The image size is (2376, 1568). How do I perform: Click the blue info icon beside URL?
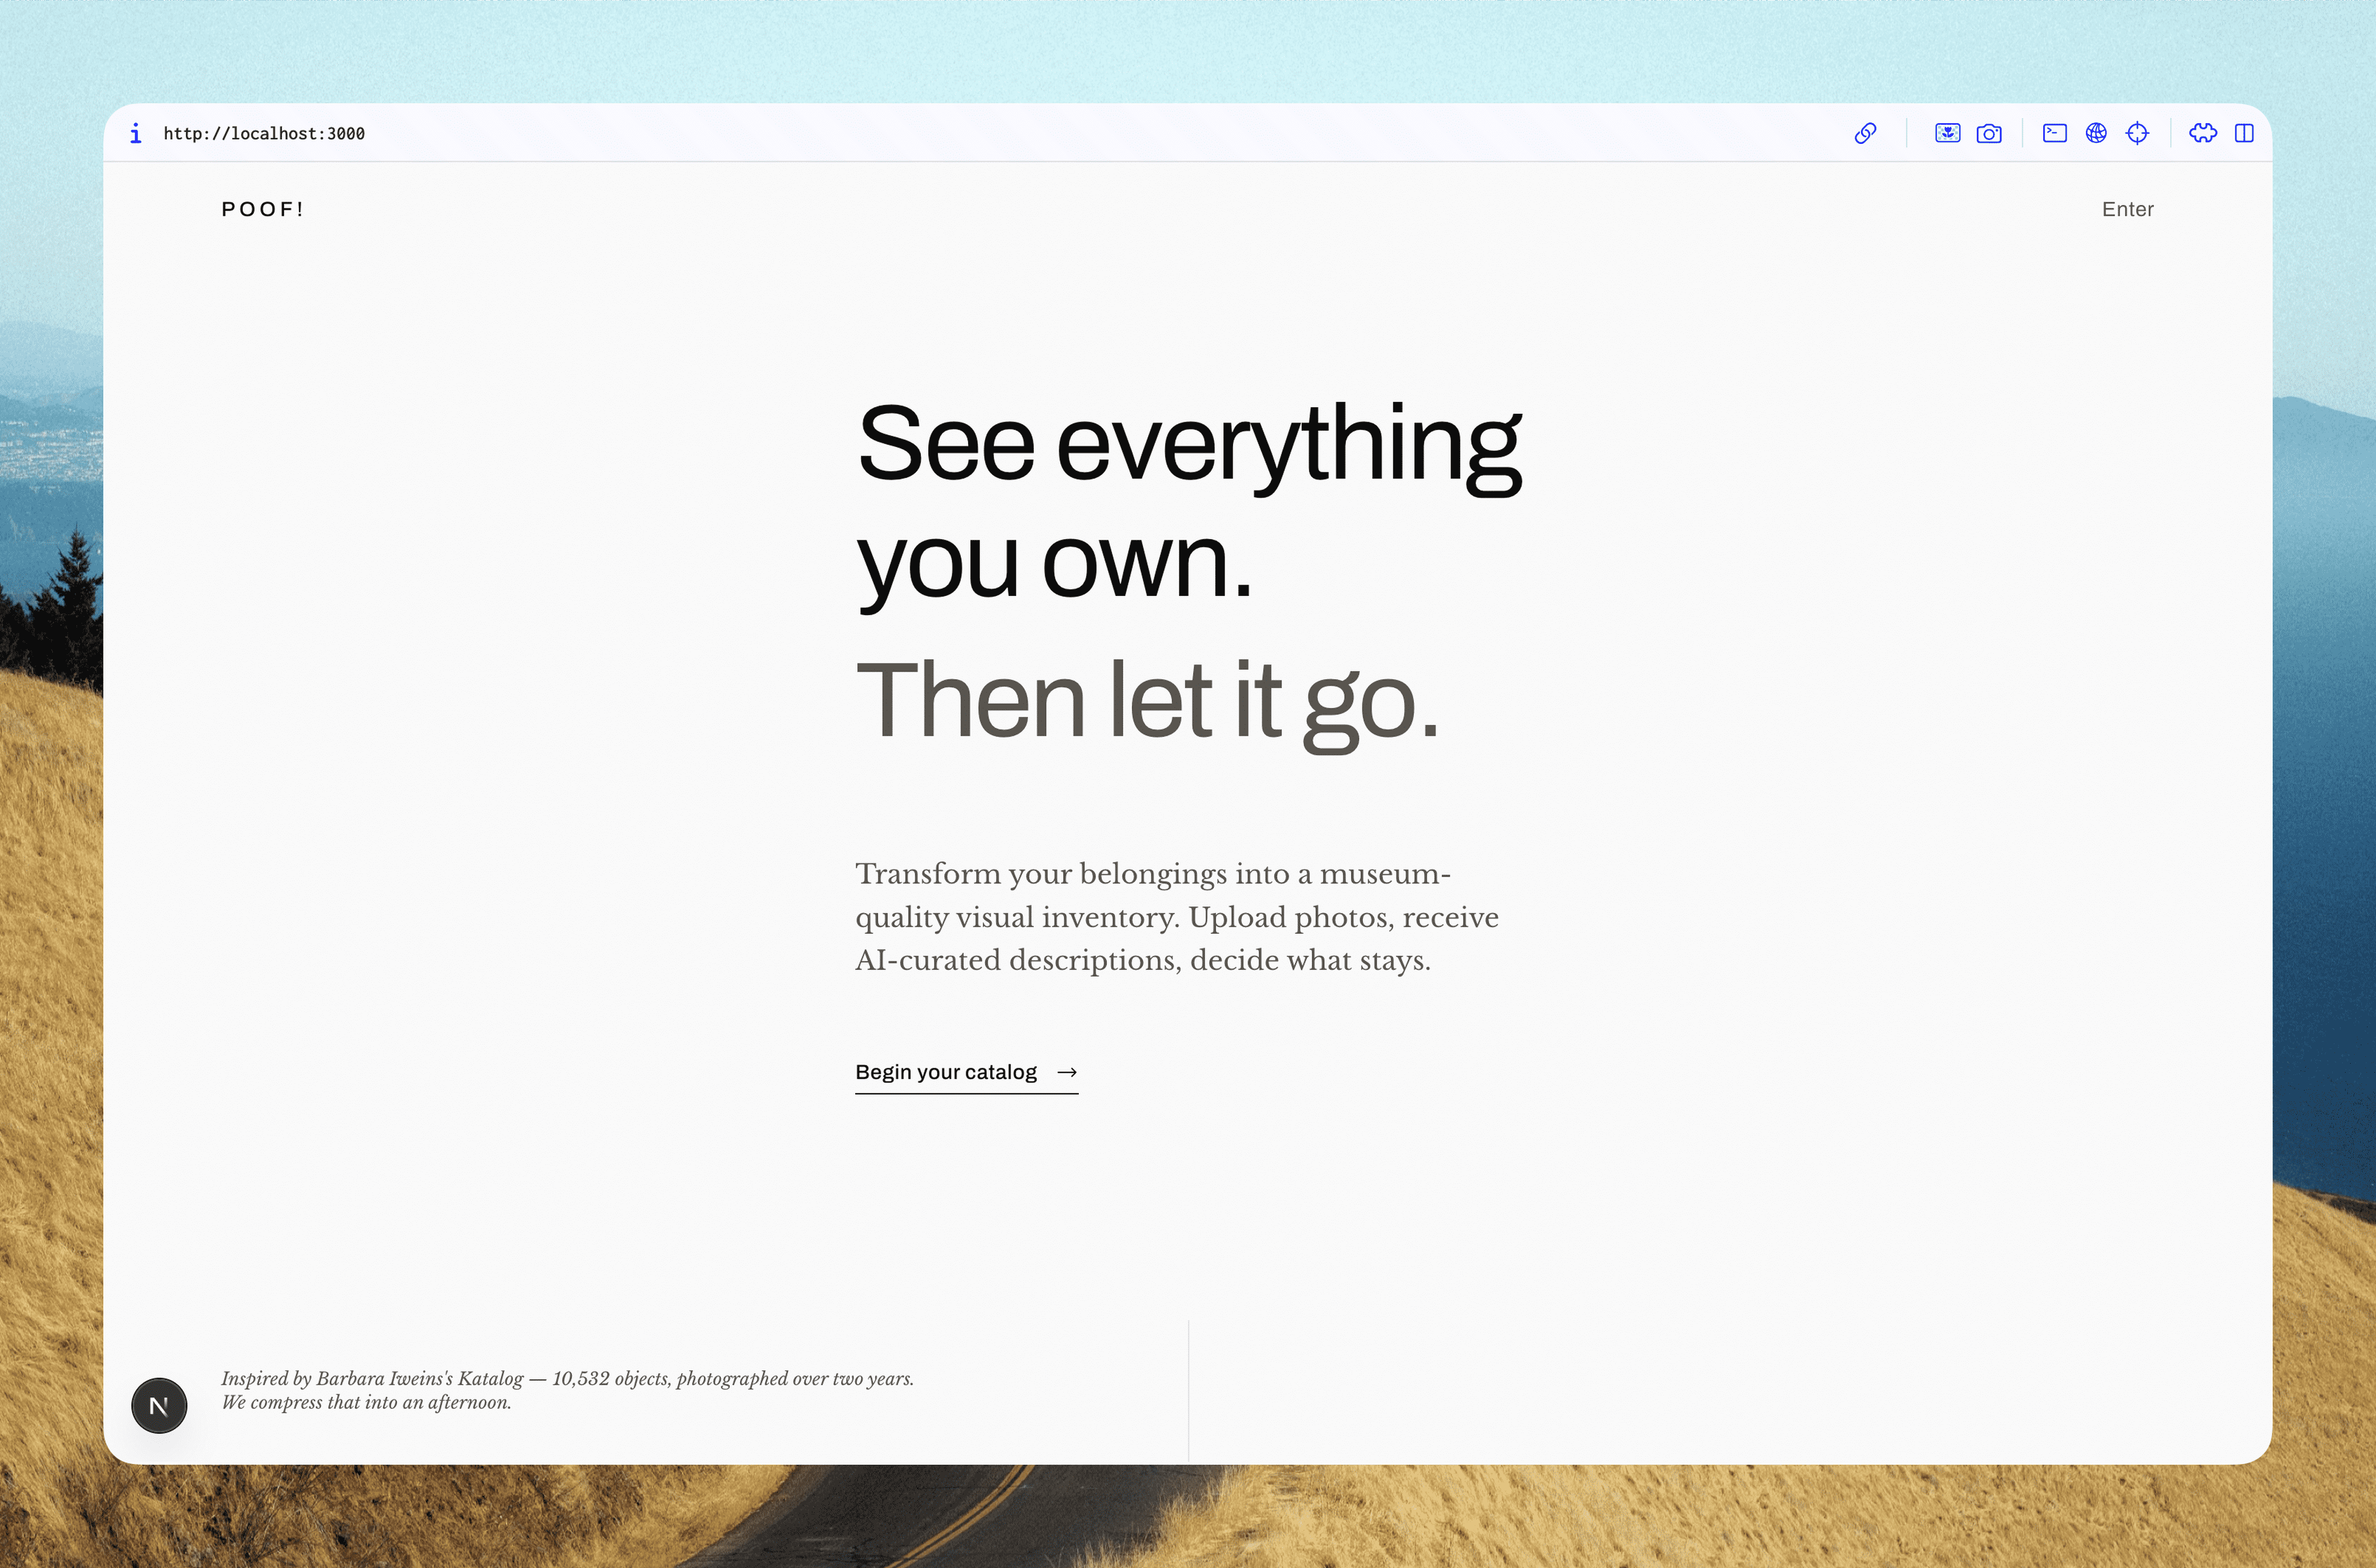136,133
